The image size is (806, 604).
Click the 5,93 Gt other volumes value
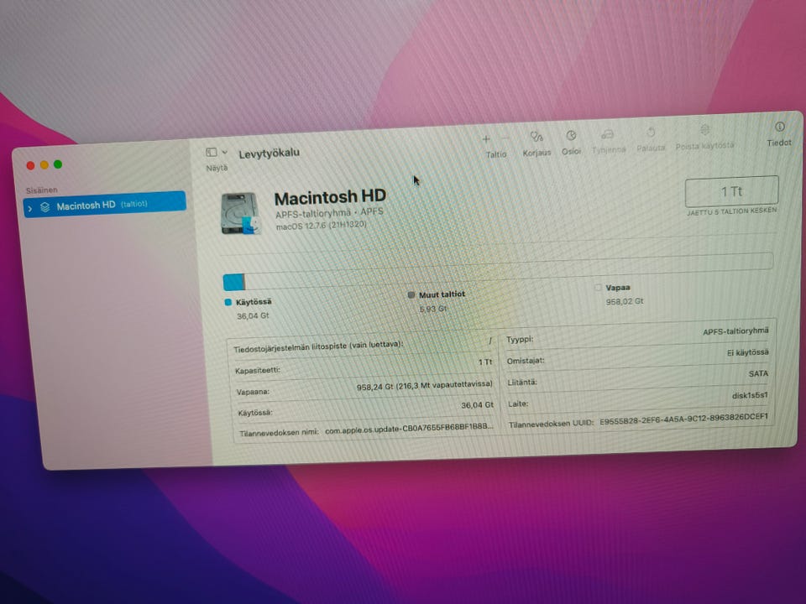[x=433, y=309]
